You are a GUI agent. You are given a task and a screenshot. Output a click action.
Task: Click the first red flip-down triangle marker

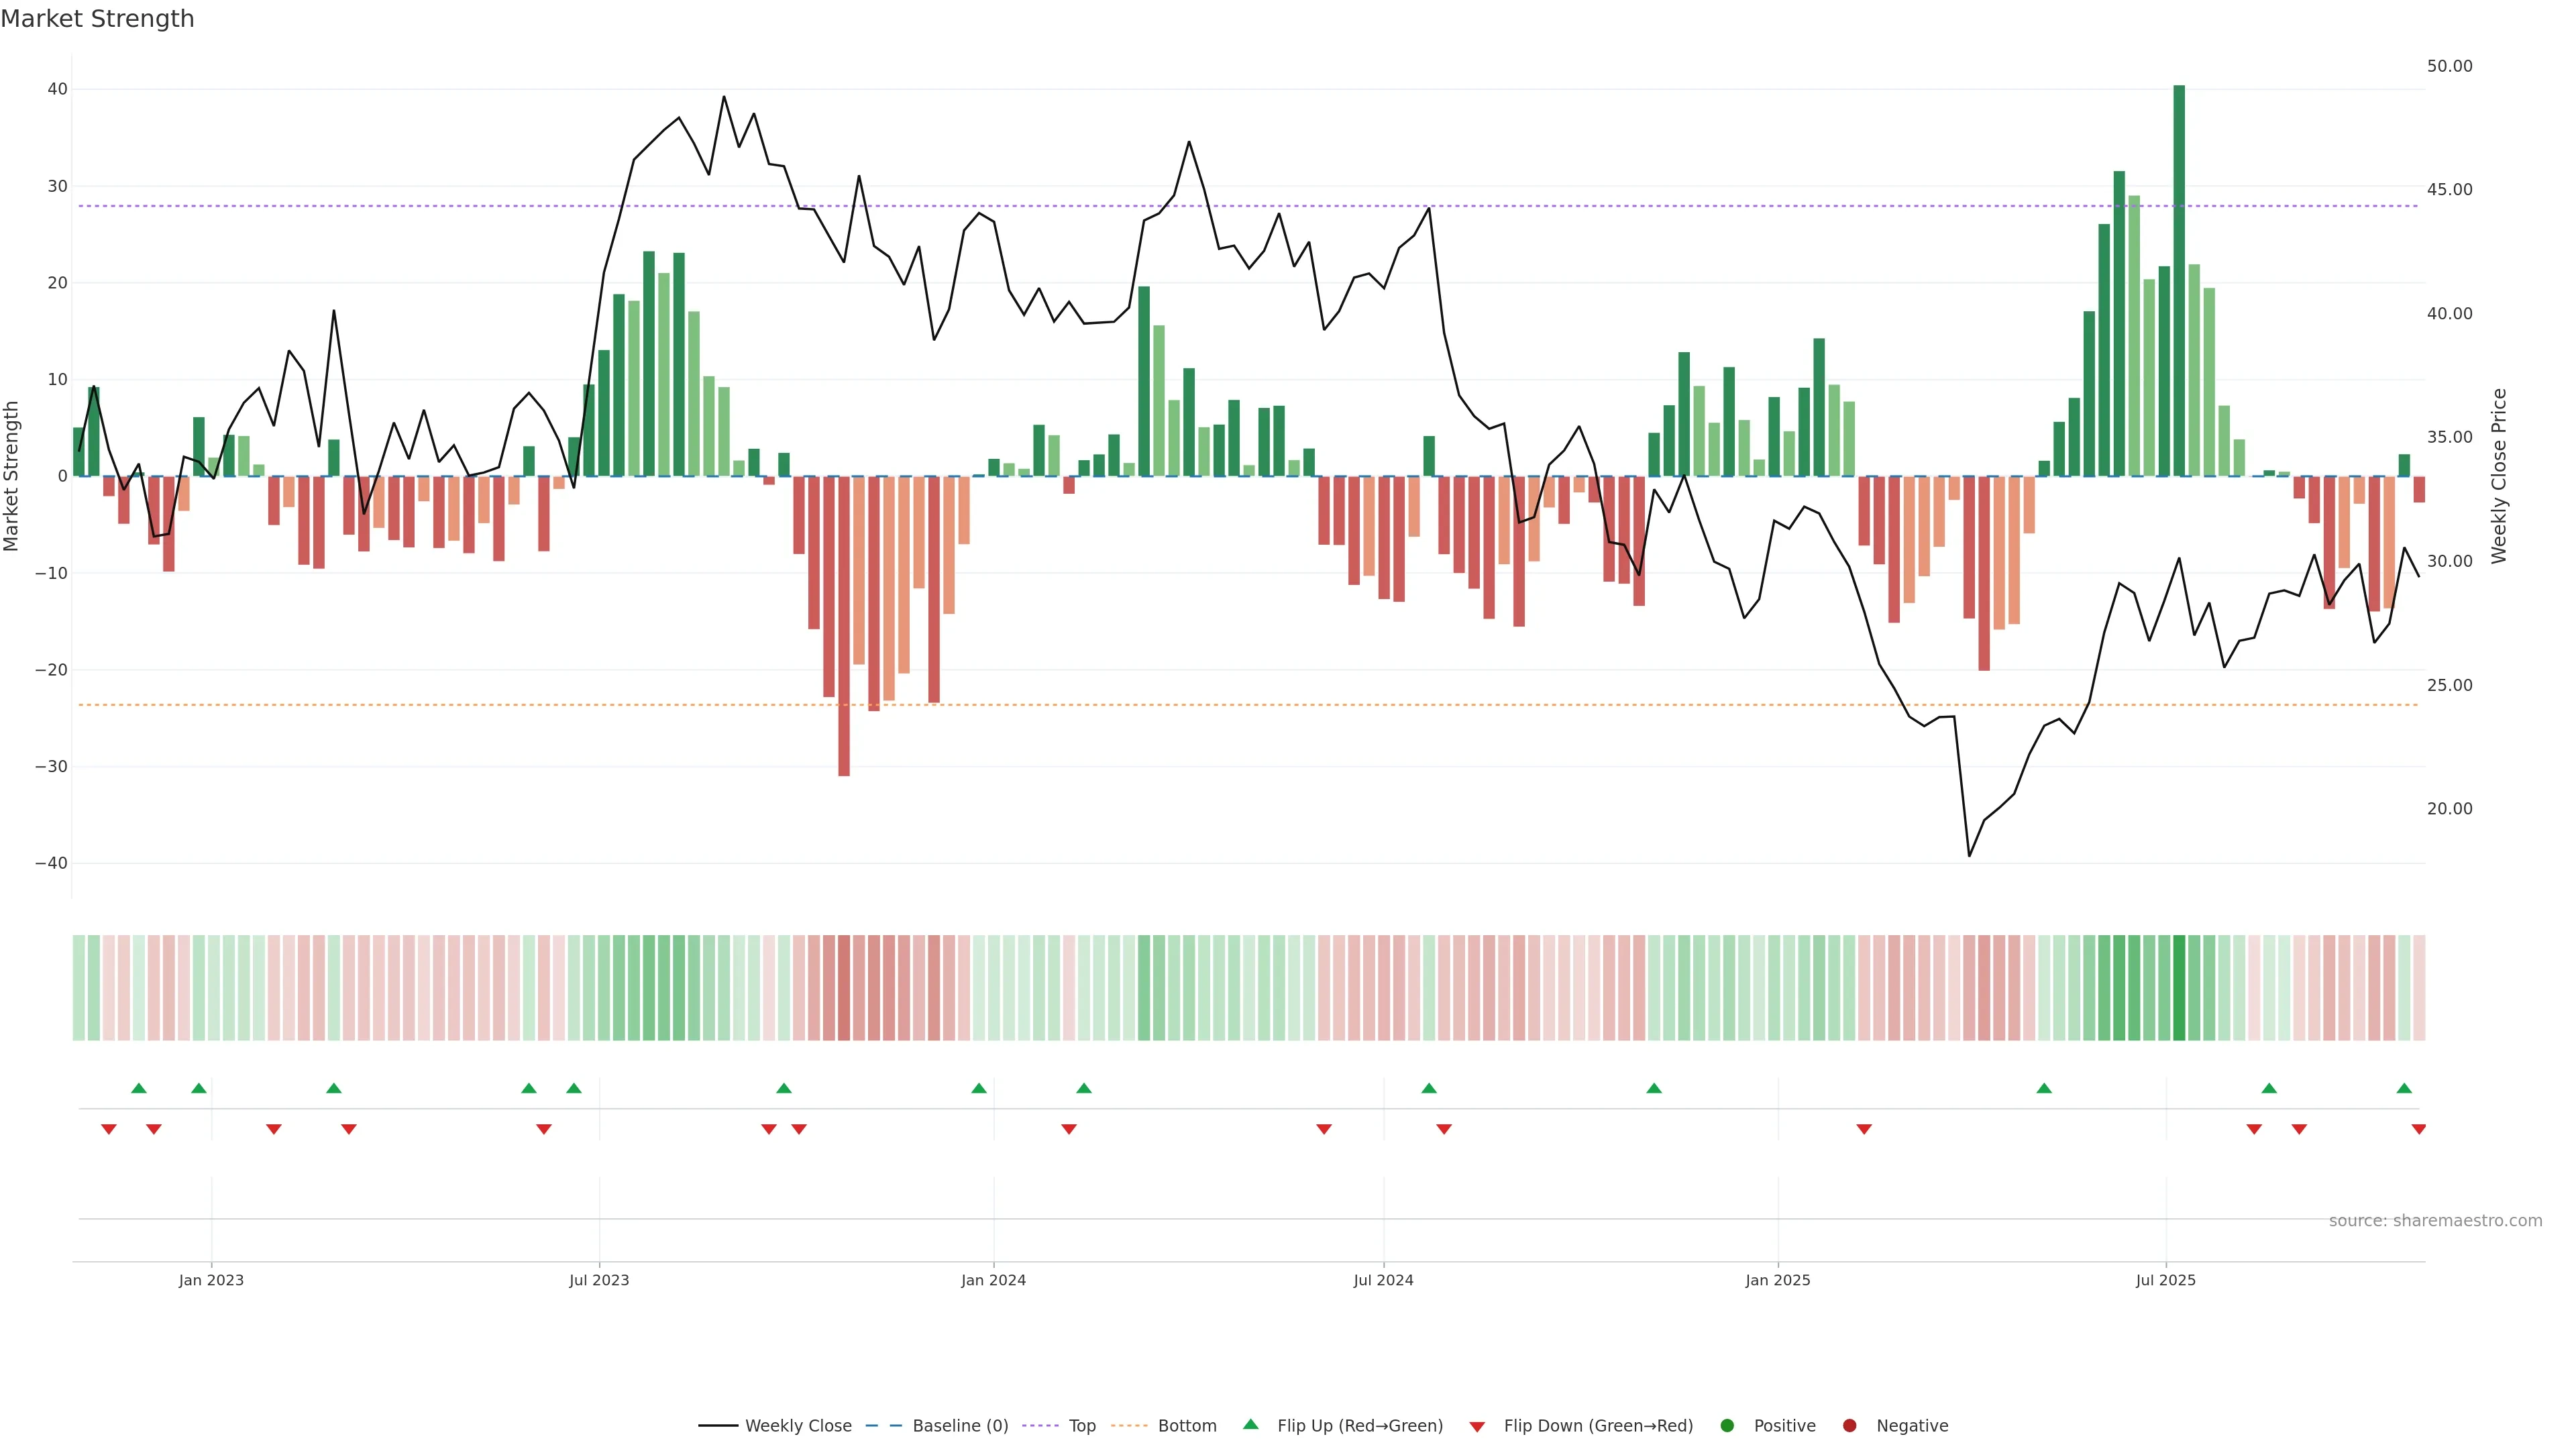tap(109, 1129)
